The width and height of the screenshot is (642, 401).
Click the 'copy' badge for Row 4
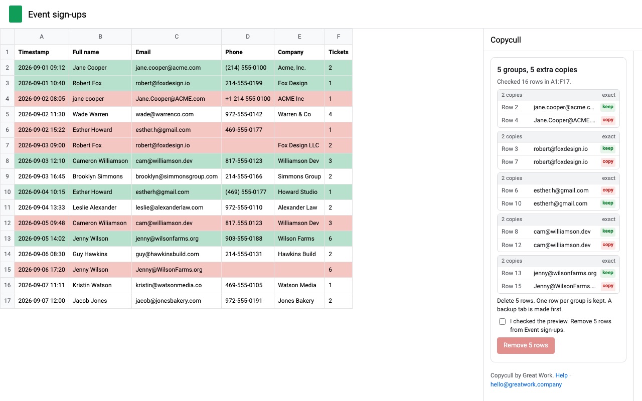tap(608, 120)
